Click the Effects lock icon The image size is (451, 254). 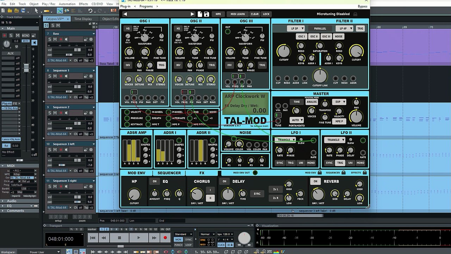(x=365, y=173)
